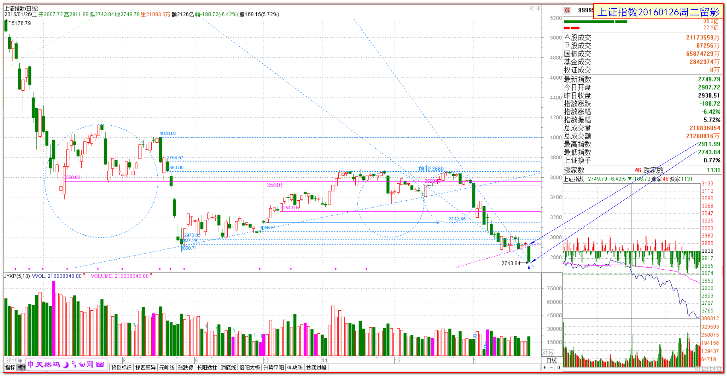This screenshot has height=376, width=727.
Task: Select the 长阳矮柱 indicator tab
Action: coord(207,367)
